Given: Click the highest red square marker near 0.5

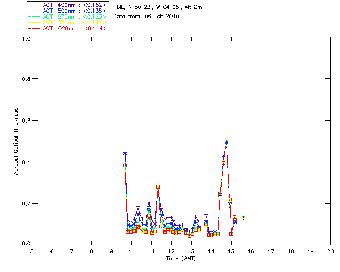Looking at the screenshot, I should pyautogui.click(x=227, y=140).
